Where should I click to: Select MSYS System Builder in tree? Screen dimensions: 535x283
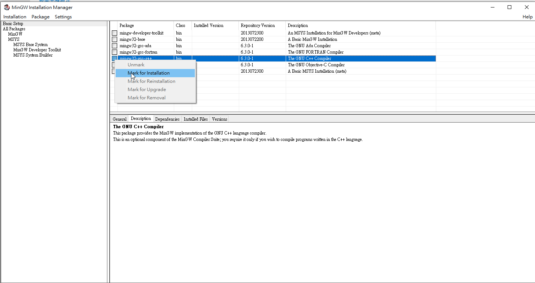point(33,55)
